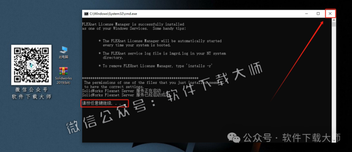Click the Solidworks 2019(bit) label text
The image size is (352, 152).
[x=64, y=80]
